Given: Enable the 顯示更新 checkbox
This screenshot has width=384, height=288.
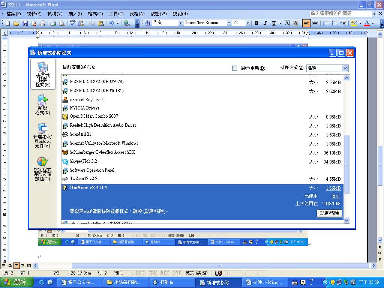Looking at the screenshot, I should click(235, 68).
